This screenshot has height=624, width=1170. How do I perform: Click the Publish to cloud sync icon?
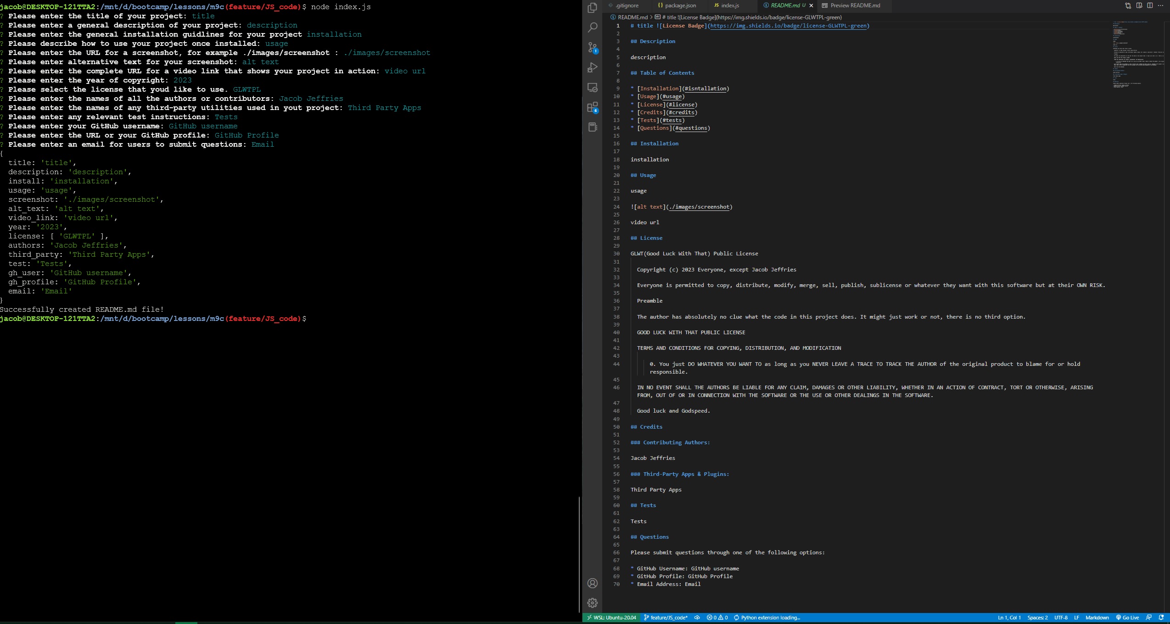click(697, 618)
